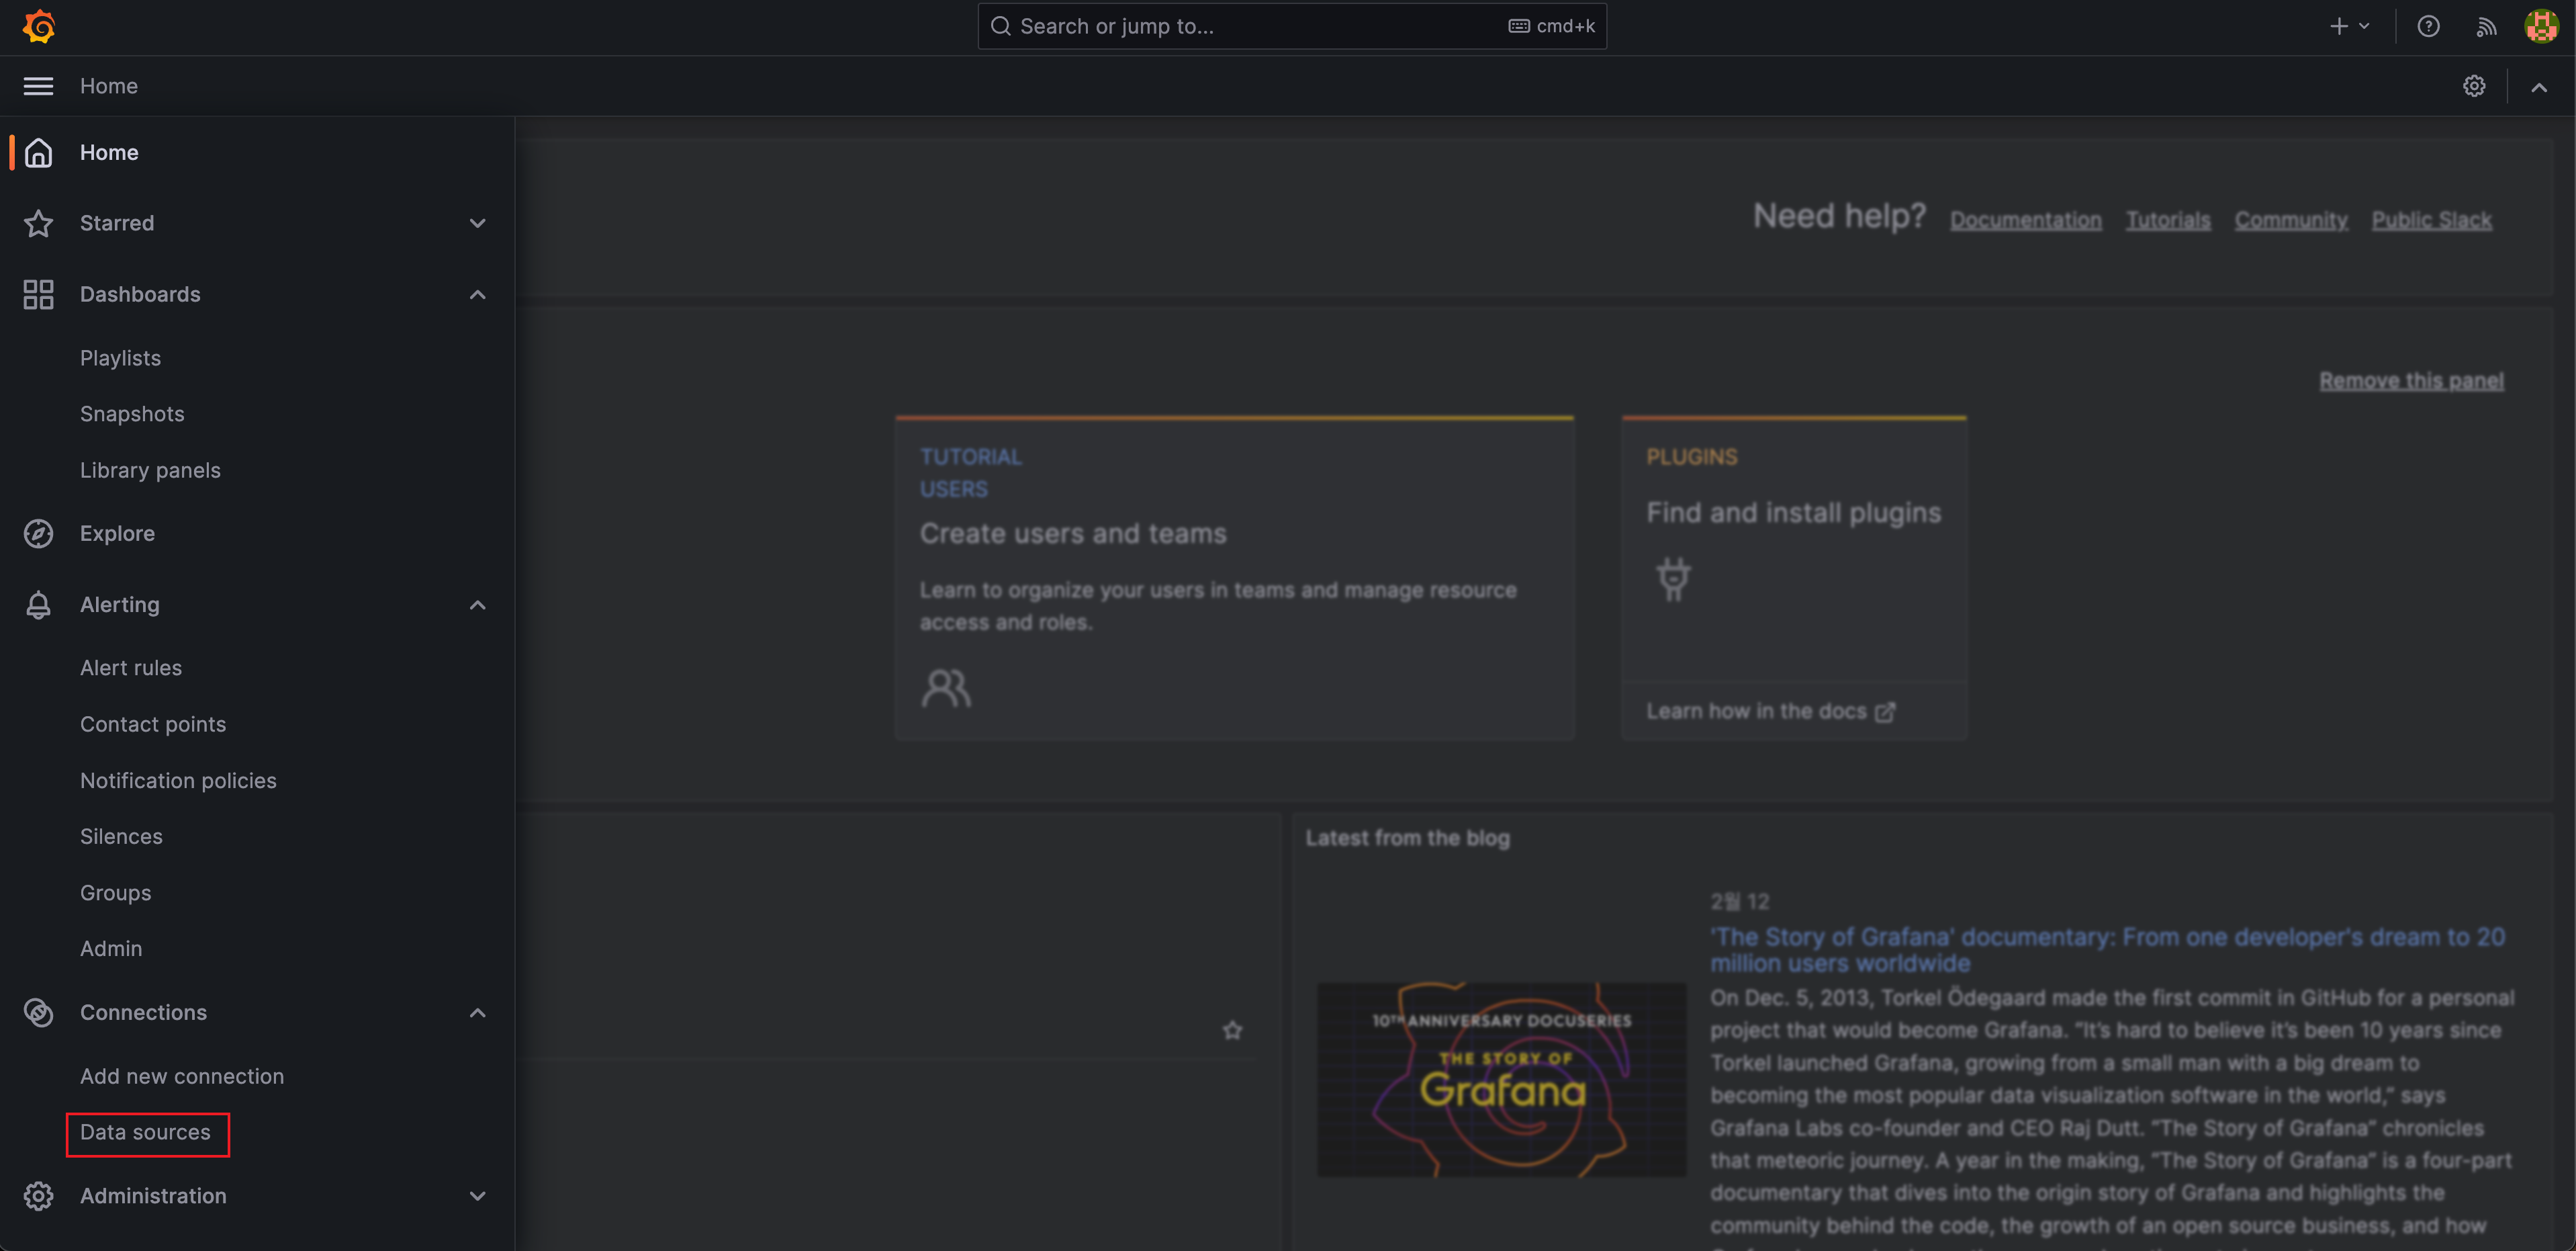Click the Explore compass icon
The height and width of the screenshot is (1251, 2576).
(38, 533)
